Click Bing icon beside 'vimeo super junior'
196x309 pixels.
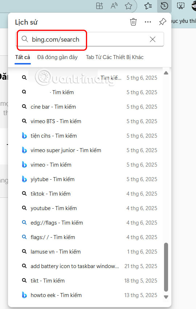click(x=24, y=150)
